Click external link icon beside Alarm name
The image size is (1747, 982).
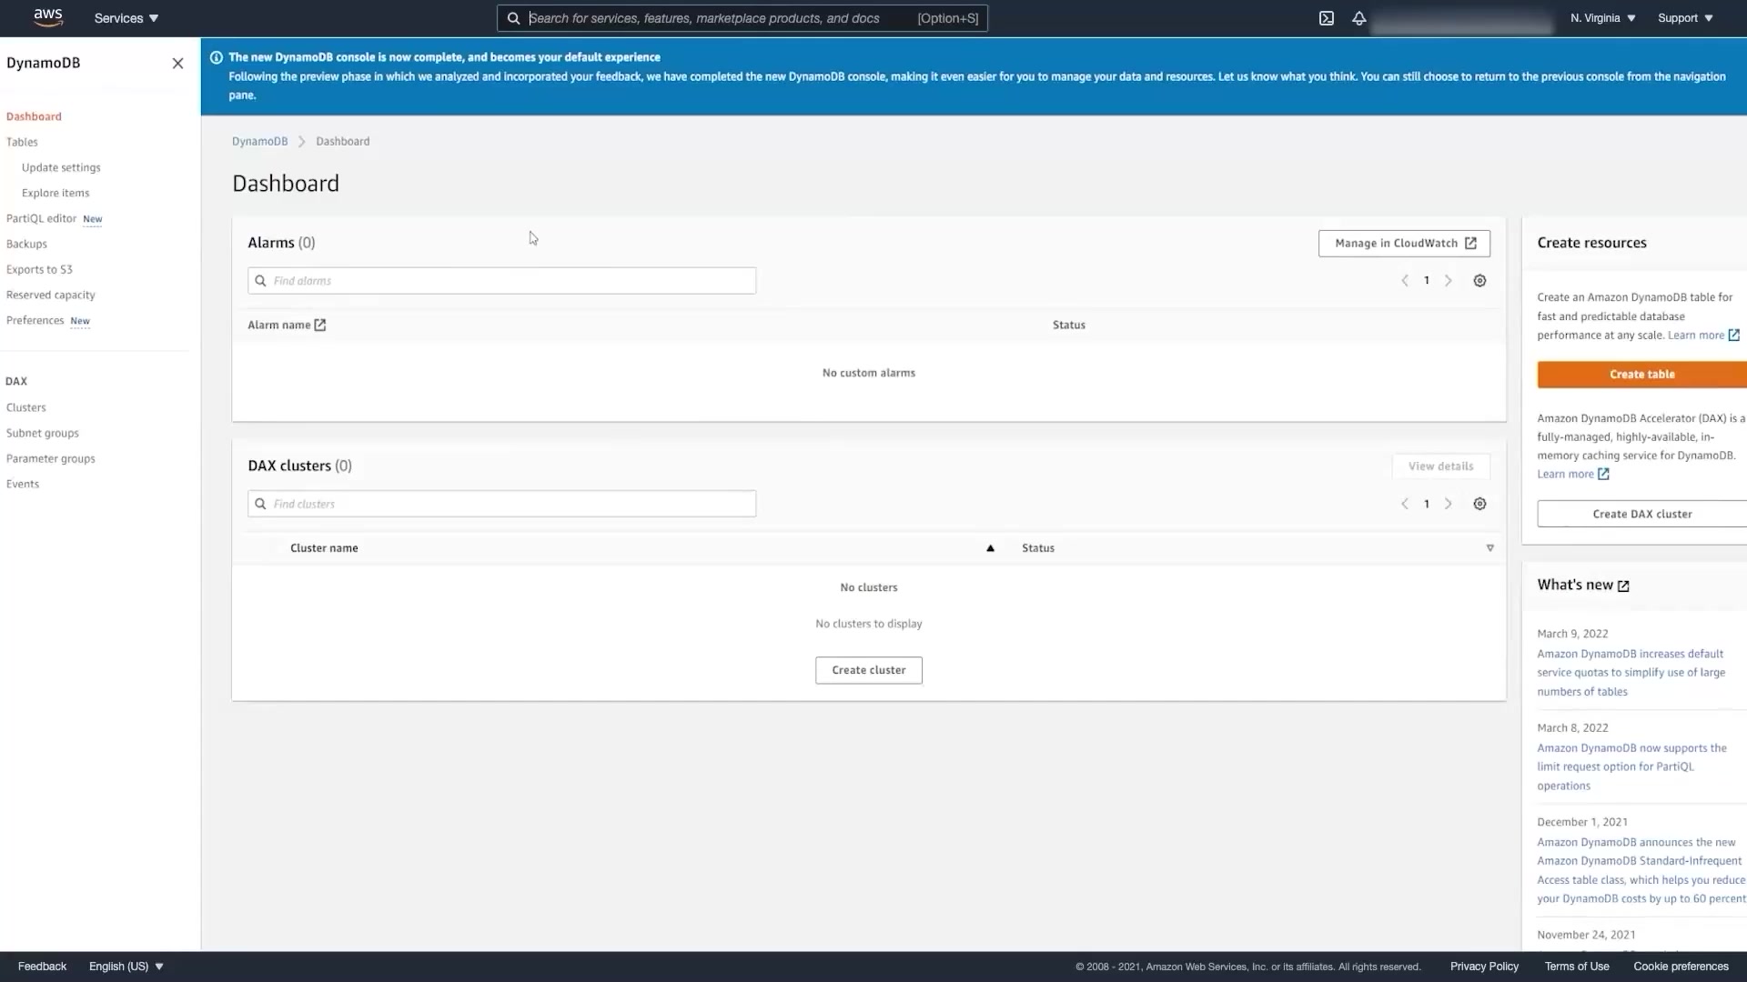point(320,326)
